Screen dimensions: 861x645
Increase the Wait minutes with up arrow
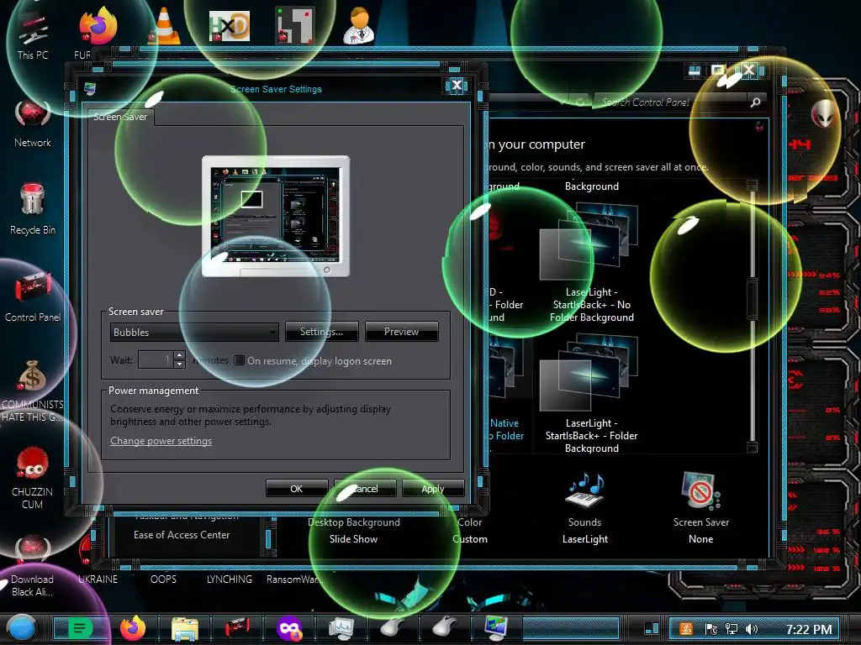(x=180, y=355)
